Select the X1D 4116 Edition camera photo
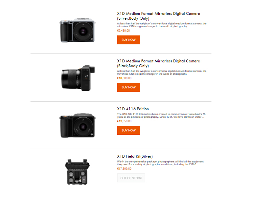This screenshot has height=202, width=253. (x=78, y=126)
